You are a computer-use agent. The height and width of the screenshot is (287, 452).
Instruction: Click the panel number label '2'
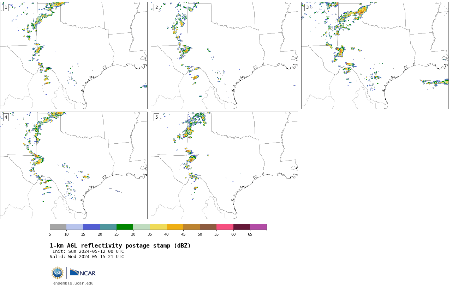156,7
